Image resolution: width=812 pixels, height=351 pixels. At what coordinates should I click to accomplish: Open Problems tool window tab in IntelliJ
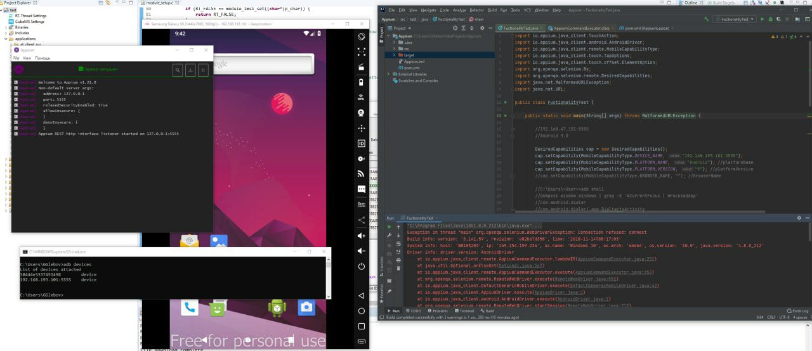coord(438,311)
